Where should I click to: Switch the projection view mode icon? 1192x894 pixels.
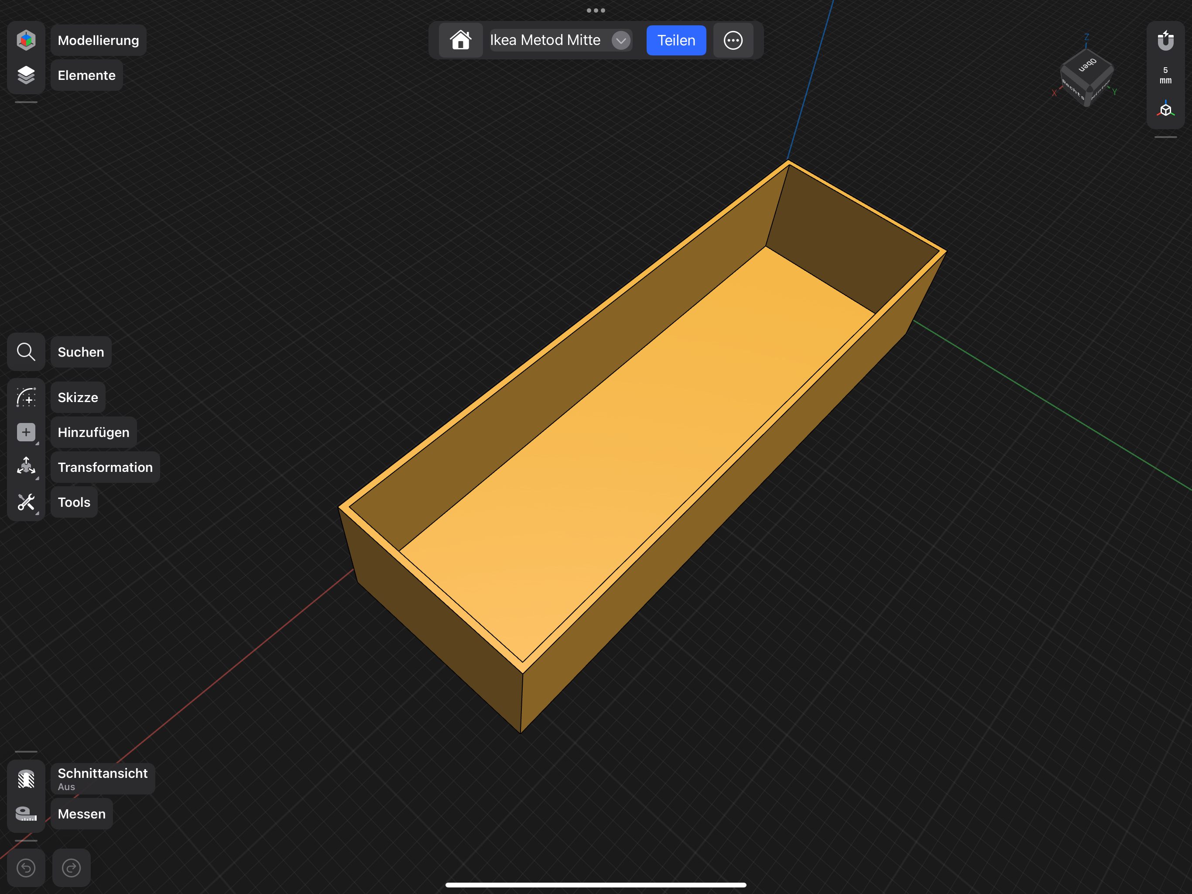click(1165, 110)
